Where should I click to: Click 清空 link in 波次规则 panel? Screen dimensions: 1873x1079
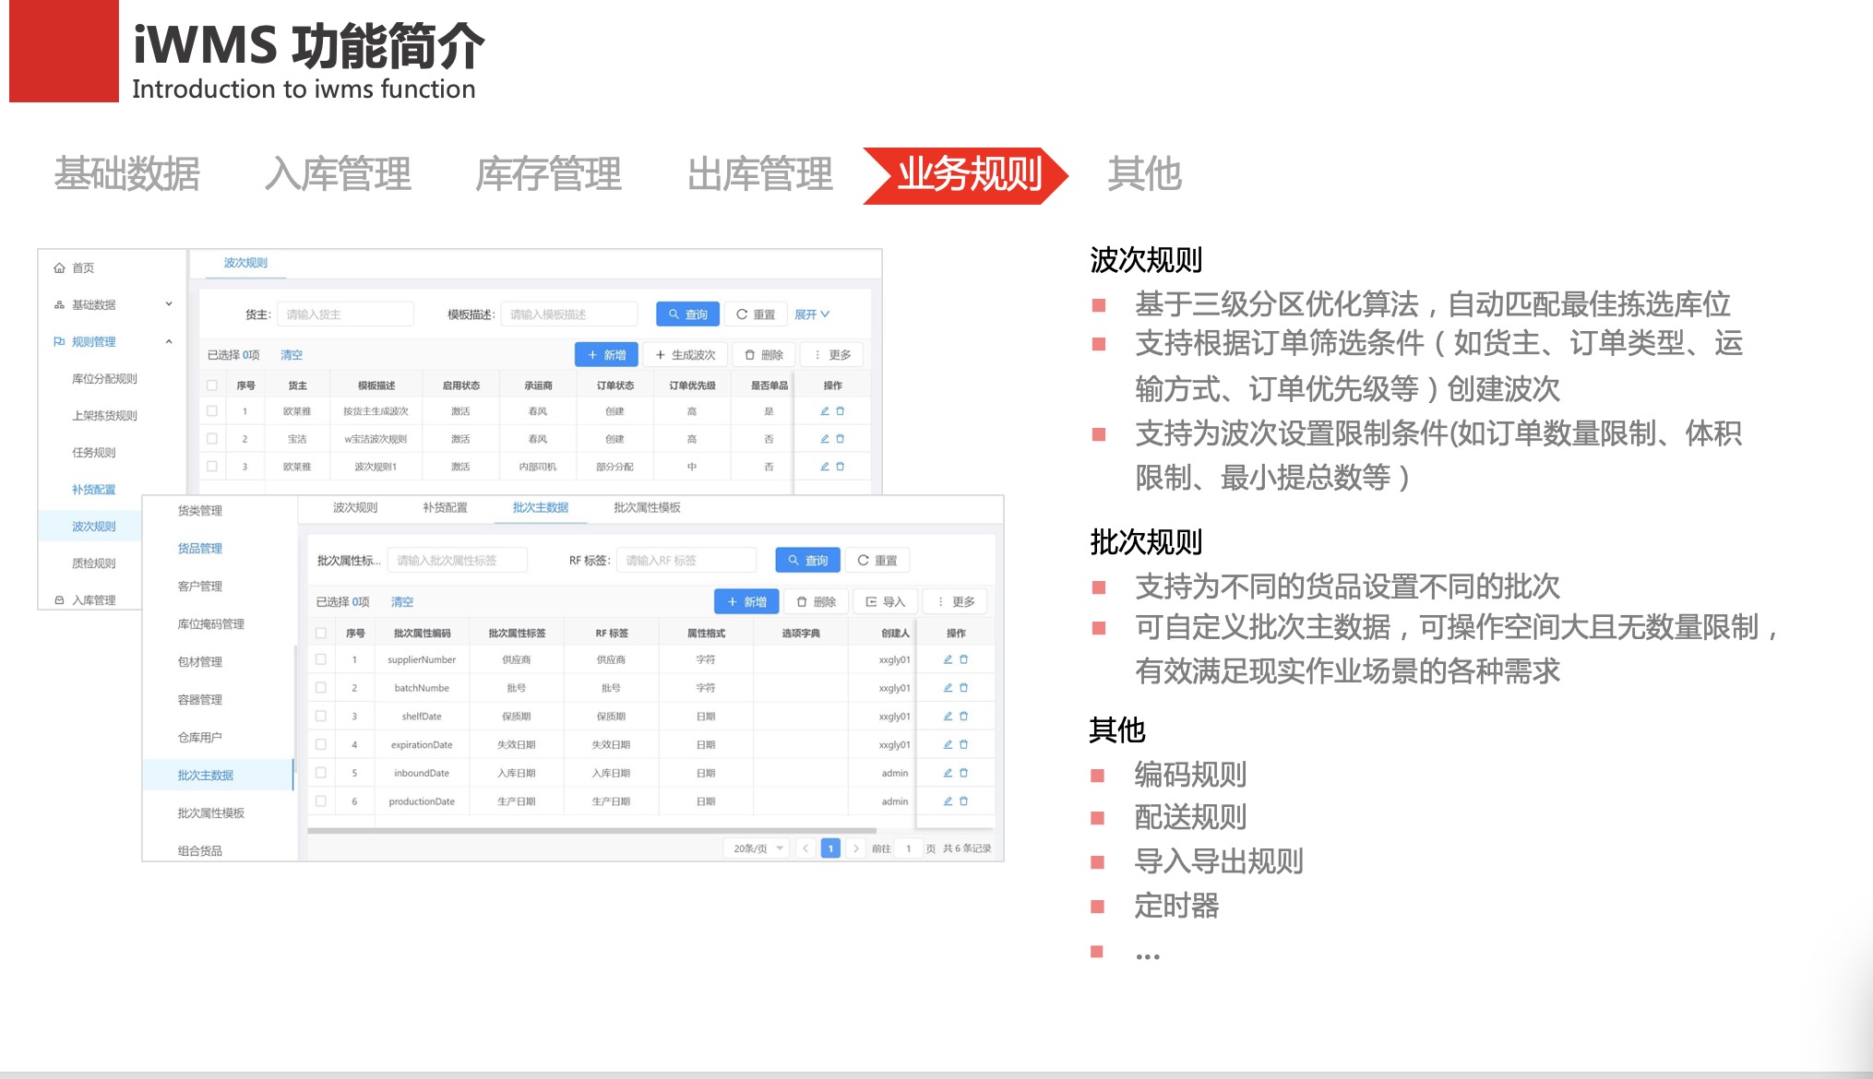(x=292, y=355)
